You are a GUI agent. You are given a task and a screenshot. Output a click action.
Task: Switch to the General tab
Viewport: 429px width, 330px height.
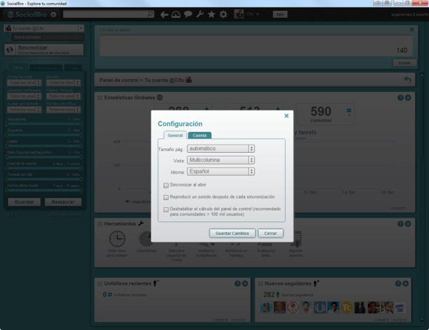[175, 135]
